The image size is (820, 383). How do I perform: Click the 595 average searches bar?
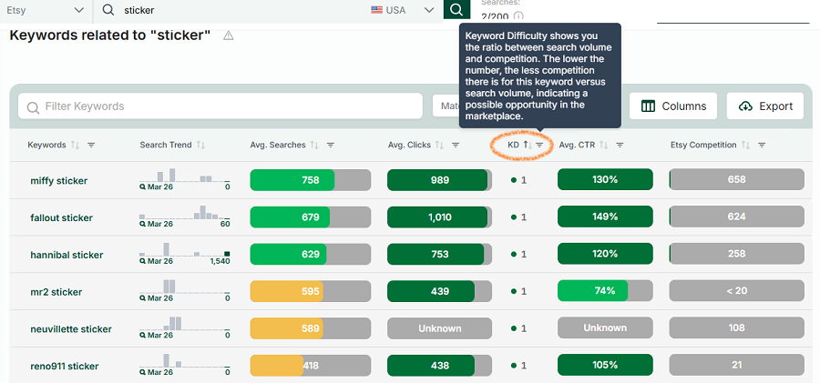tap(311, 291)
